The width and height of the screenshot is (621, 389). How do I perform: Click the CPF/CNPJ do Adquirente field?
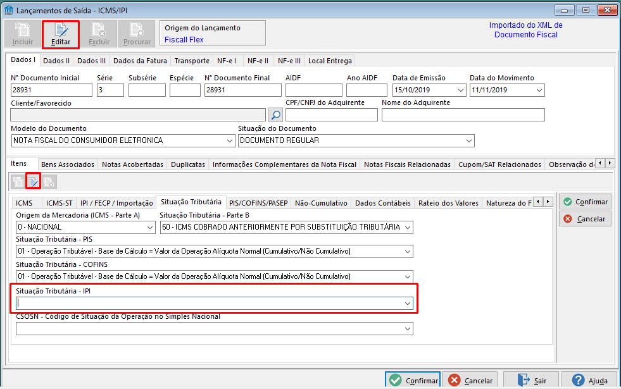coord(332,115)
